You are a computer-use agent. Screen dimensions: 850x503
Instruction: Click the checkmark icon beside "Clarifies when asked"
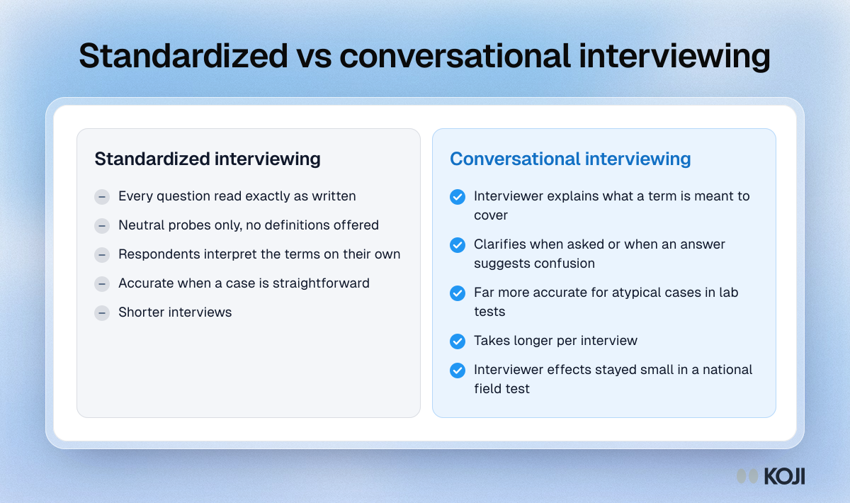tap(458, 244)
